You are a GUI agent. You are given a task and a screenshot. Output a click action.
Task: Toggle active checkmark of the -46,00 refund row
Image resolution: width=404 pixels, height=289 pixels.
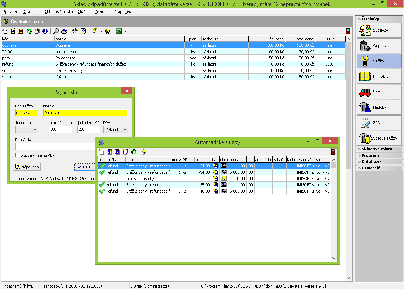coord(102,191)
